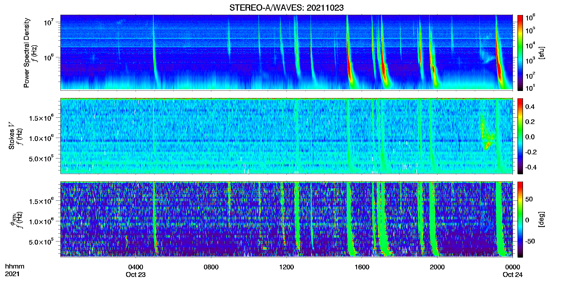
Task: Click inside the Power Spectral Density spectrogram
Action: [286, 52]
